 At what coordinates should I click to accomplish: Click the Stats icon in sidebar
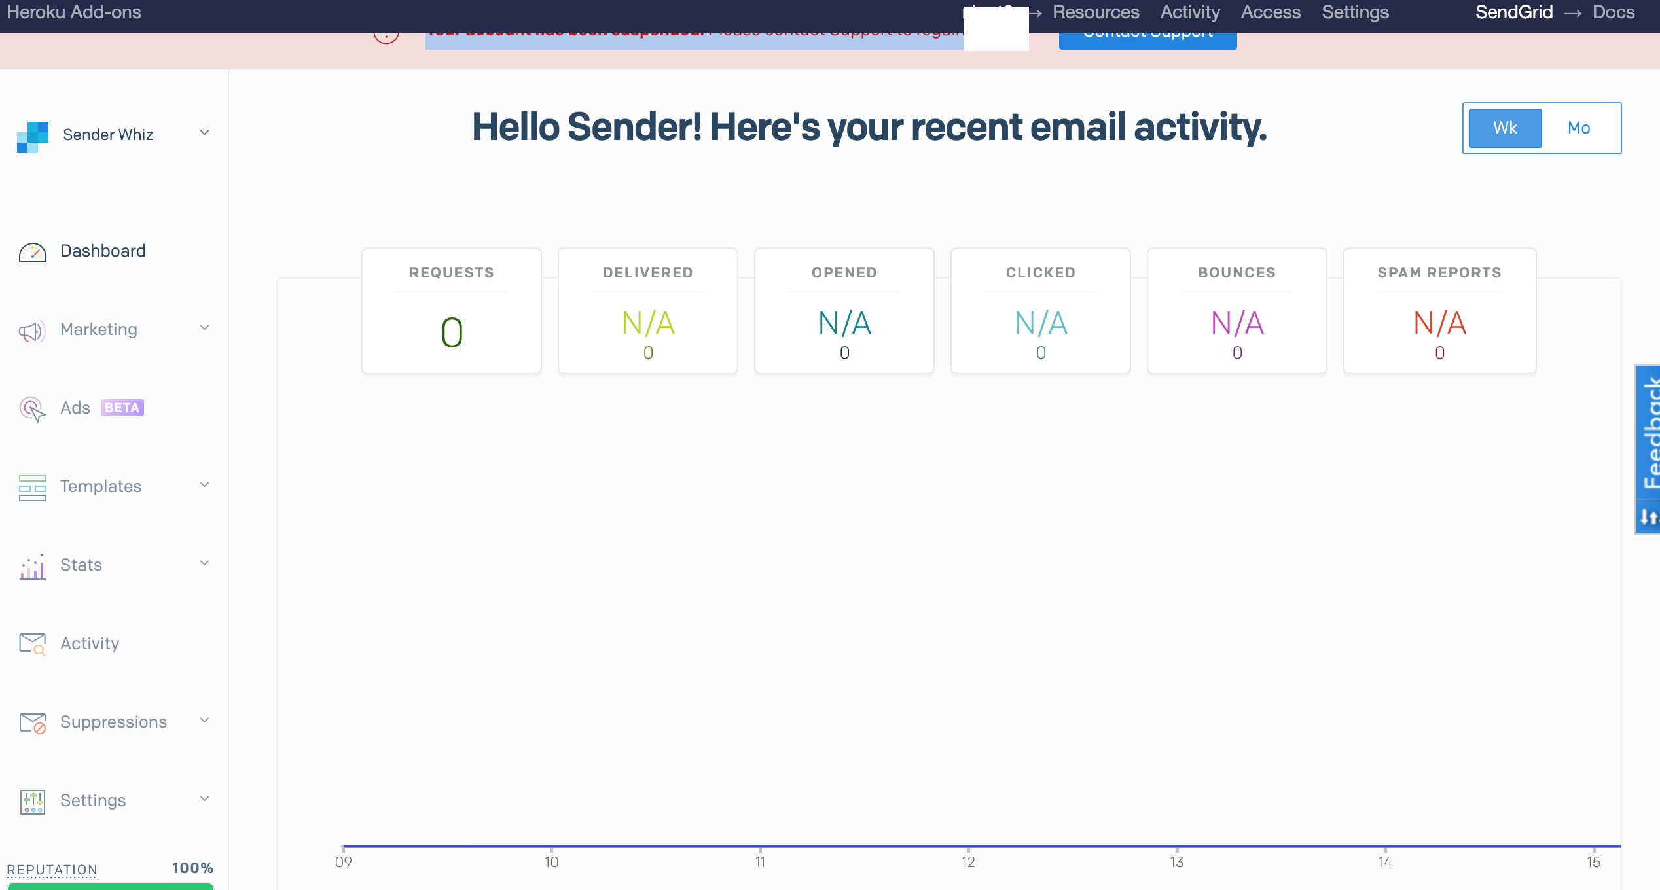pos(33,565)
